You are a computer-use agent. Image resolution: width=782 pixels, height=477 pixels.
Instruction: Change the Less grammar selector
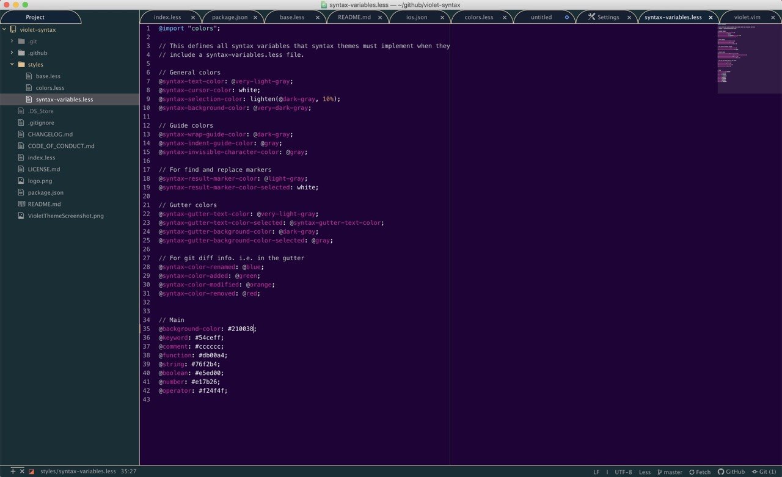(645, 472)
